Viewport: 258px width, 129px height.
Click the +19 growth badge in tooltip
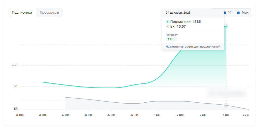coord(170,39)
